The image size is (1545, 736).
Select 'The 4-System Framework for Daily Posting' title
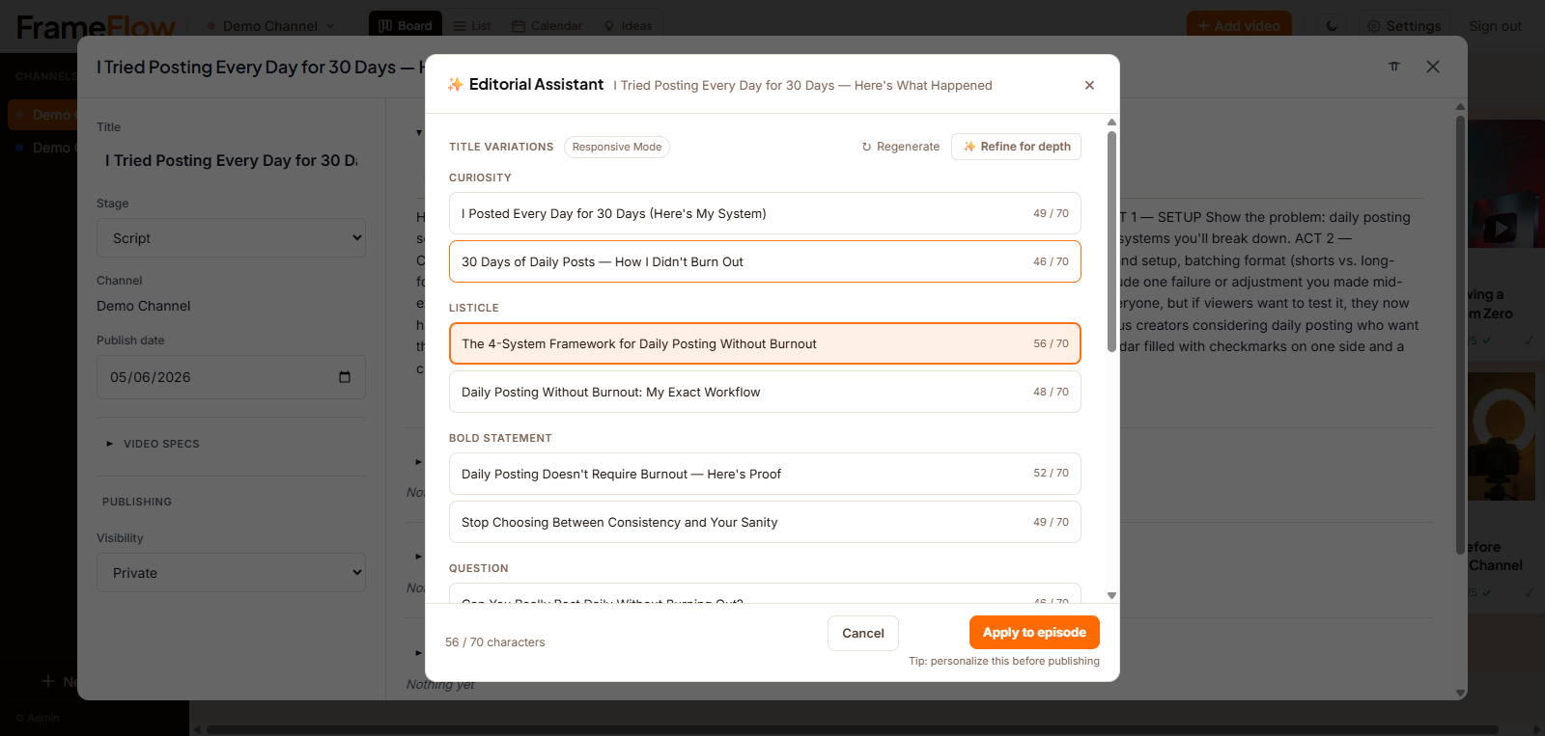765,343
